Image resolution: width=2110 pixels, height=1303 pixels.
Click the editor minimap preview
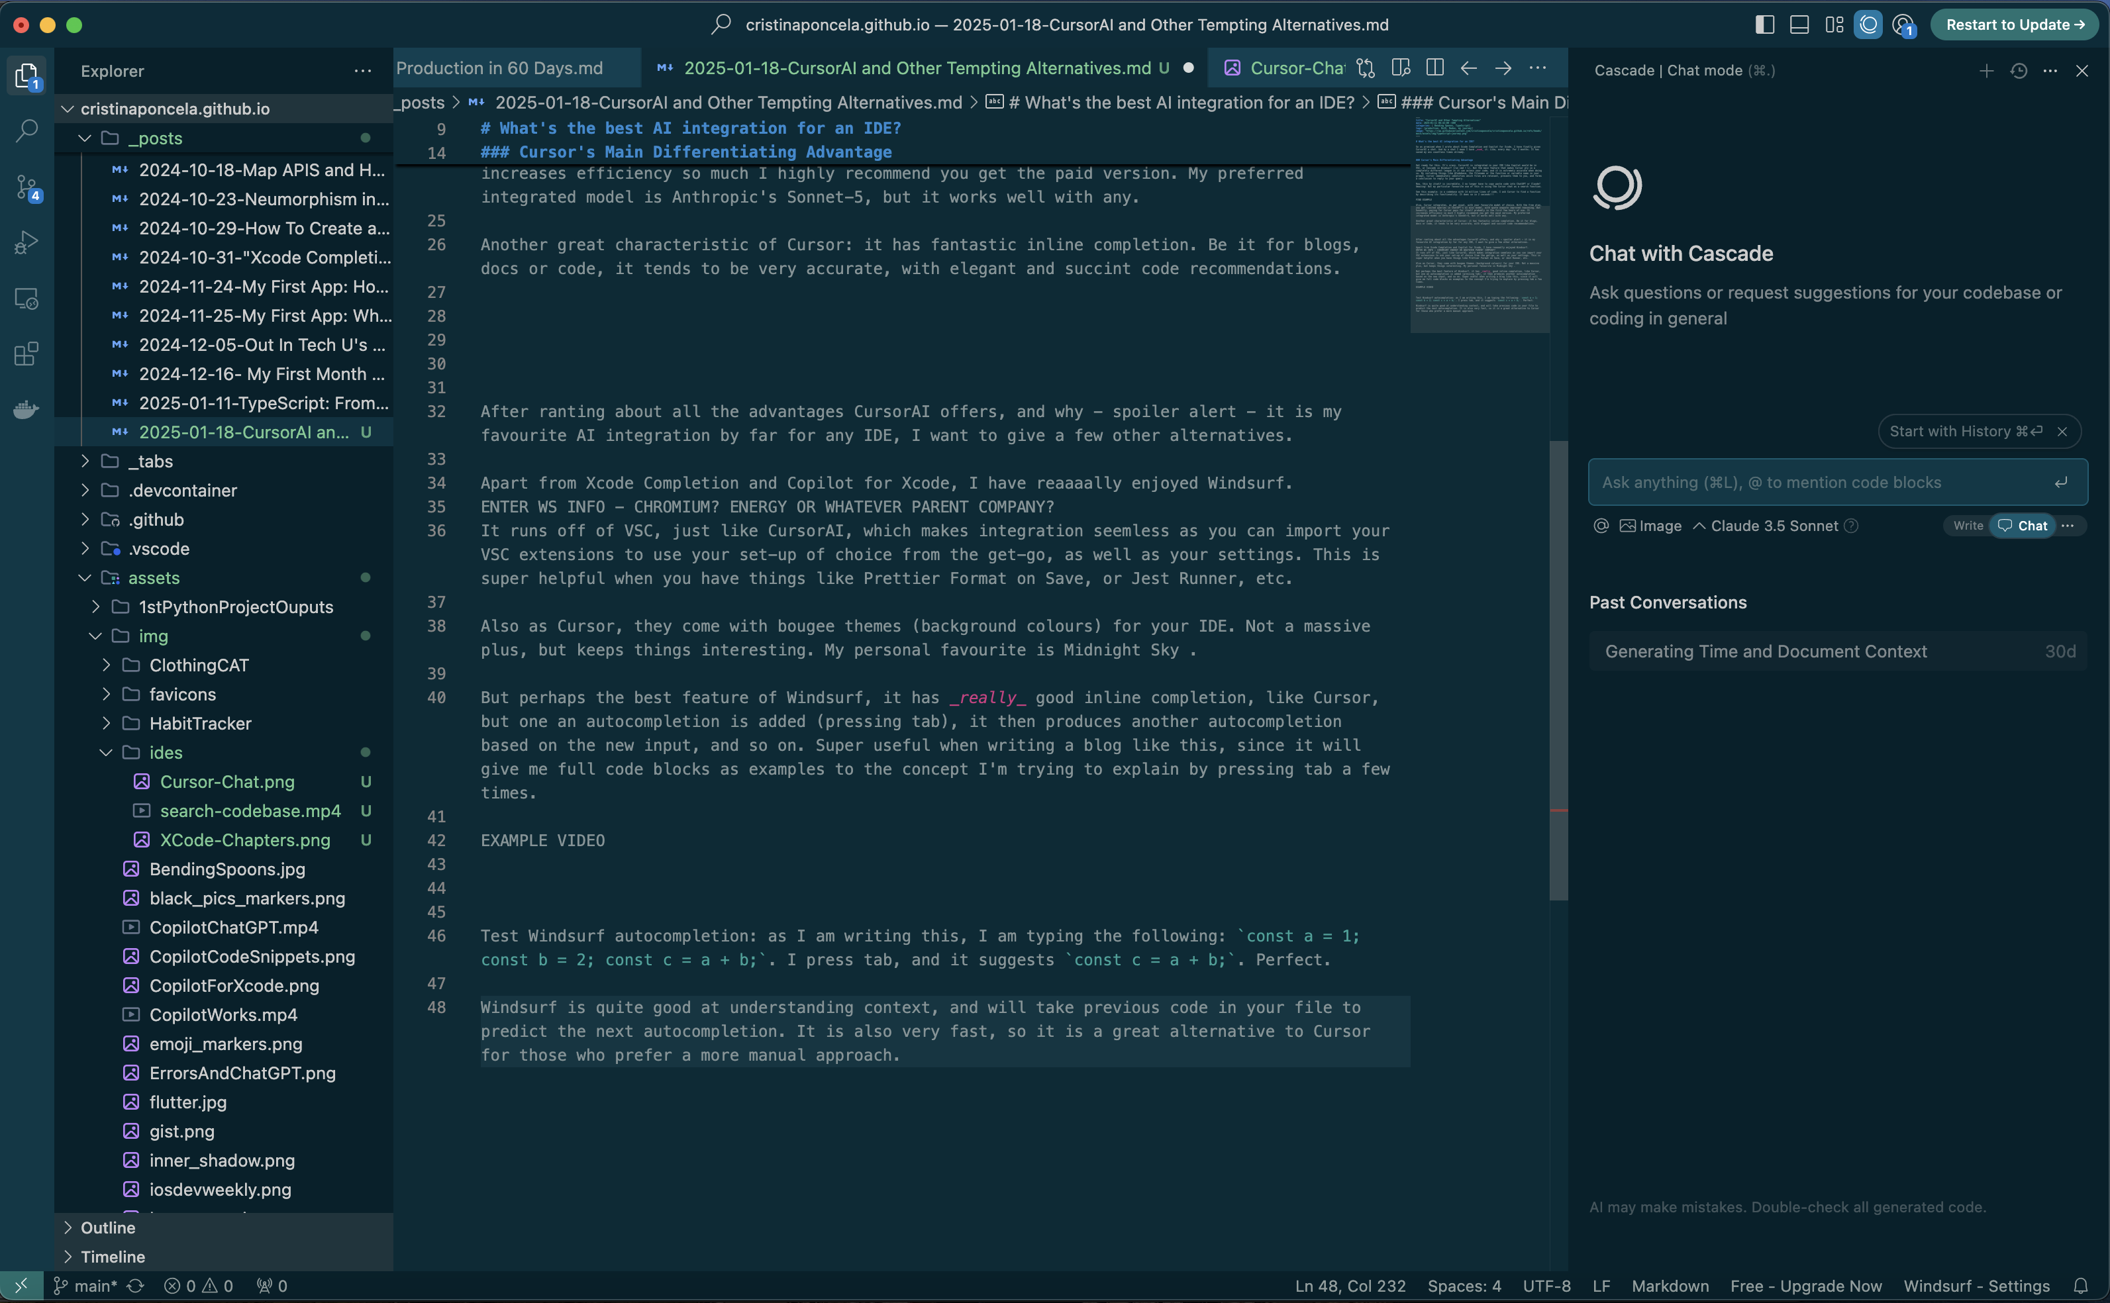(1479, 225)
